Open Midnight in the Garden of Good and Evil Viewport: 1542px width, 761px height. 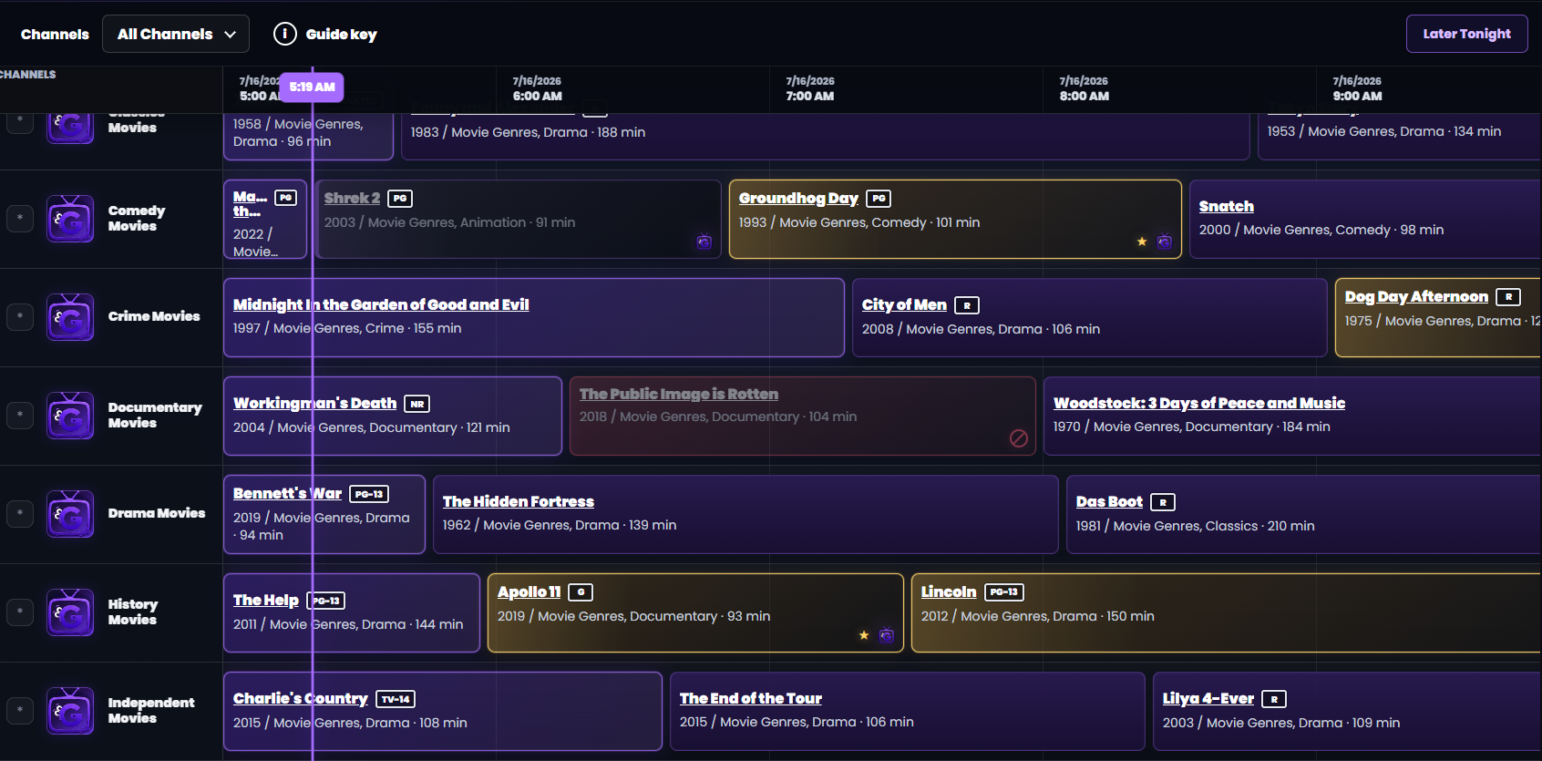click(381, 304)
